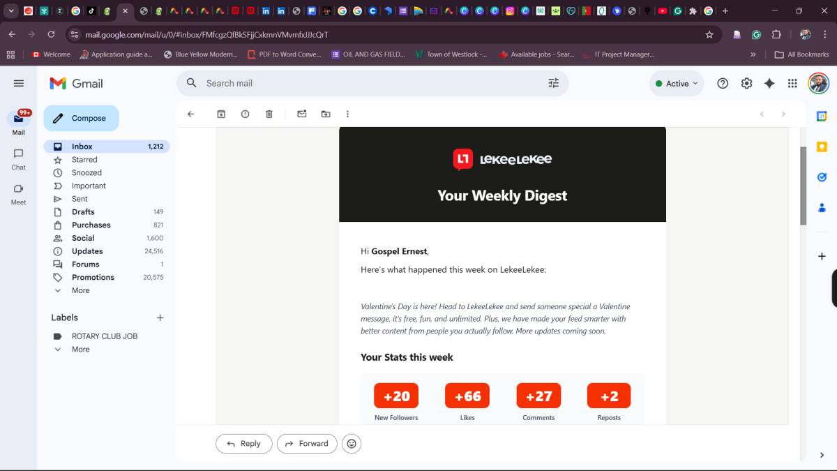Open OIL AND GAS FIELD bookmark
Image resolution: width=837 pixels, height=471 pixels.
(368, 54)
